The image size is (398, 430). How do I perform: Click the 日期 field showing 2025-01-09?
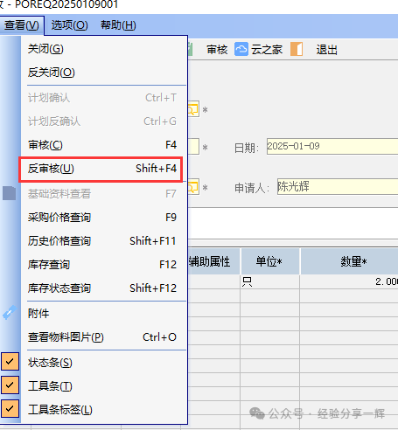coord(332,146)
